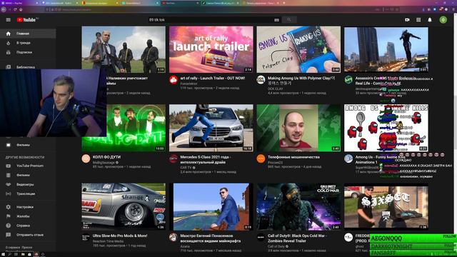Open the Call of Duty Cold War thumbnail
457x257 pixels.
click(298, 206)
